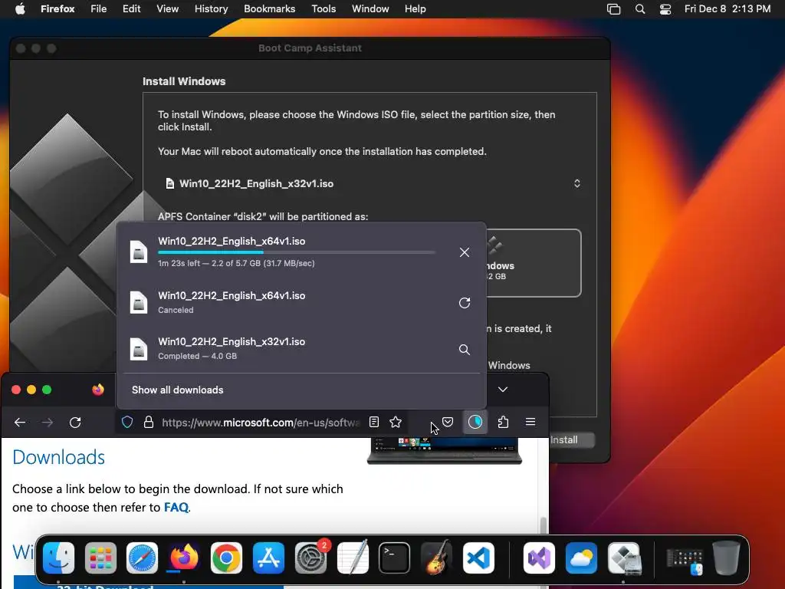Image resolution: width=785 pixels, height=589 pixels.
Task: Open the Firefox extensions puzzle icon
Action: 503,423
